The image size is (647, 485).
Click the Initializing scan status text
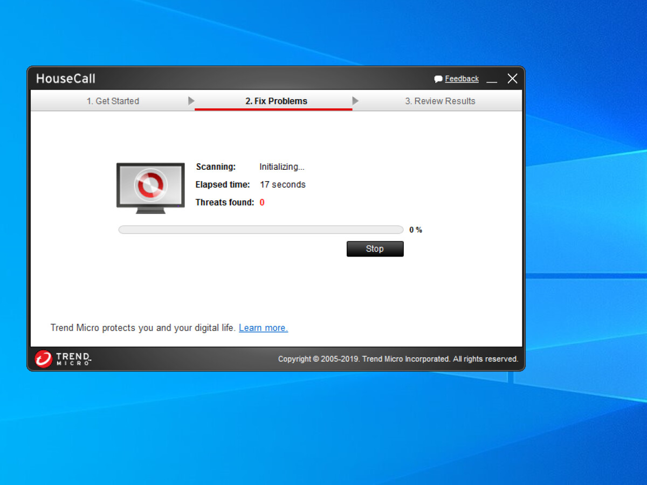(281, 167)
